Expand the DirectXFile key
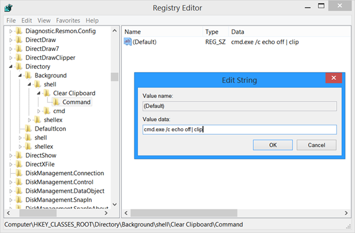355x233 pixels. 11,164
